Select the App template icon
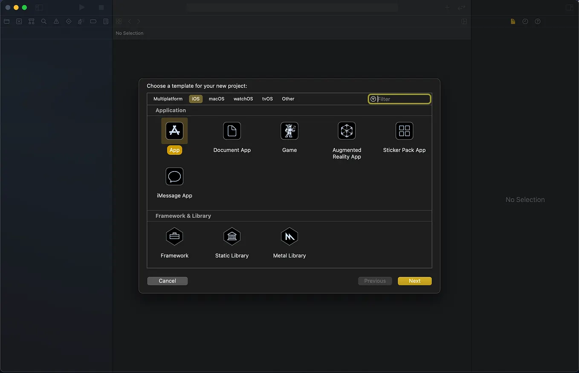 pyautogui.click(x=174, y=131)
